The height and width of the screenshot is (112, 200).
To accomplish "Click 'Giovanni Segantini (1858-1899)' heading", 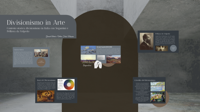I will coord(104,47).
